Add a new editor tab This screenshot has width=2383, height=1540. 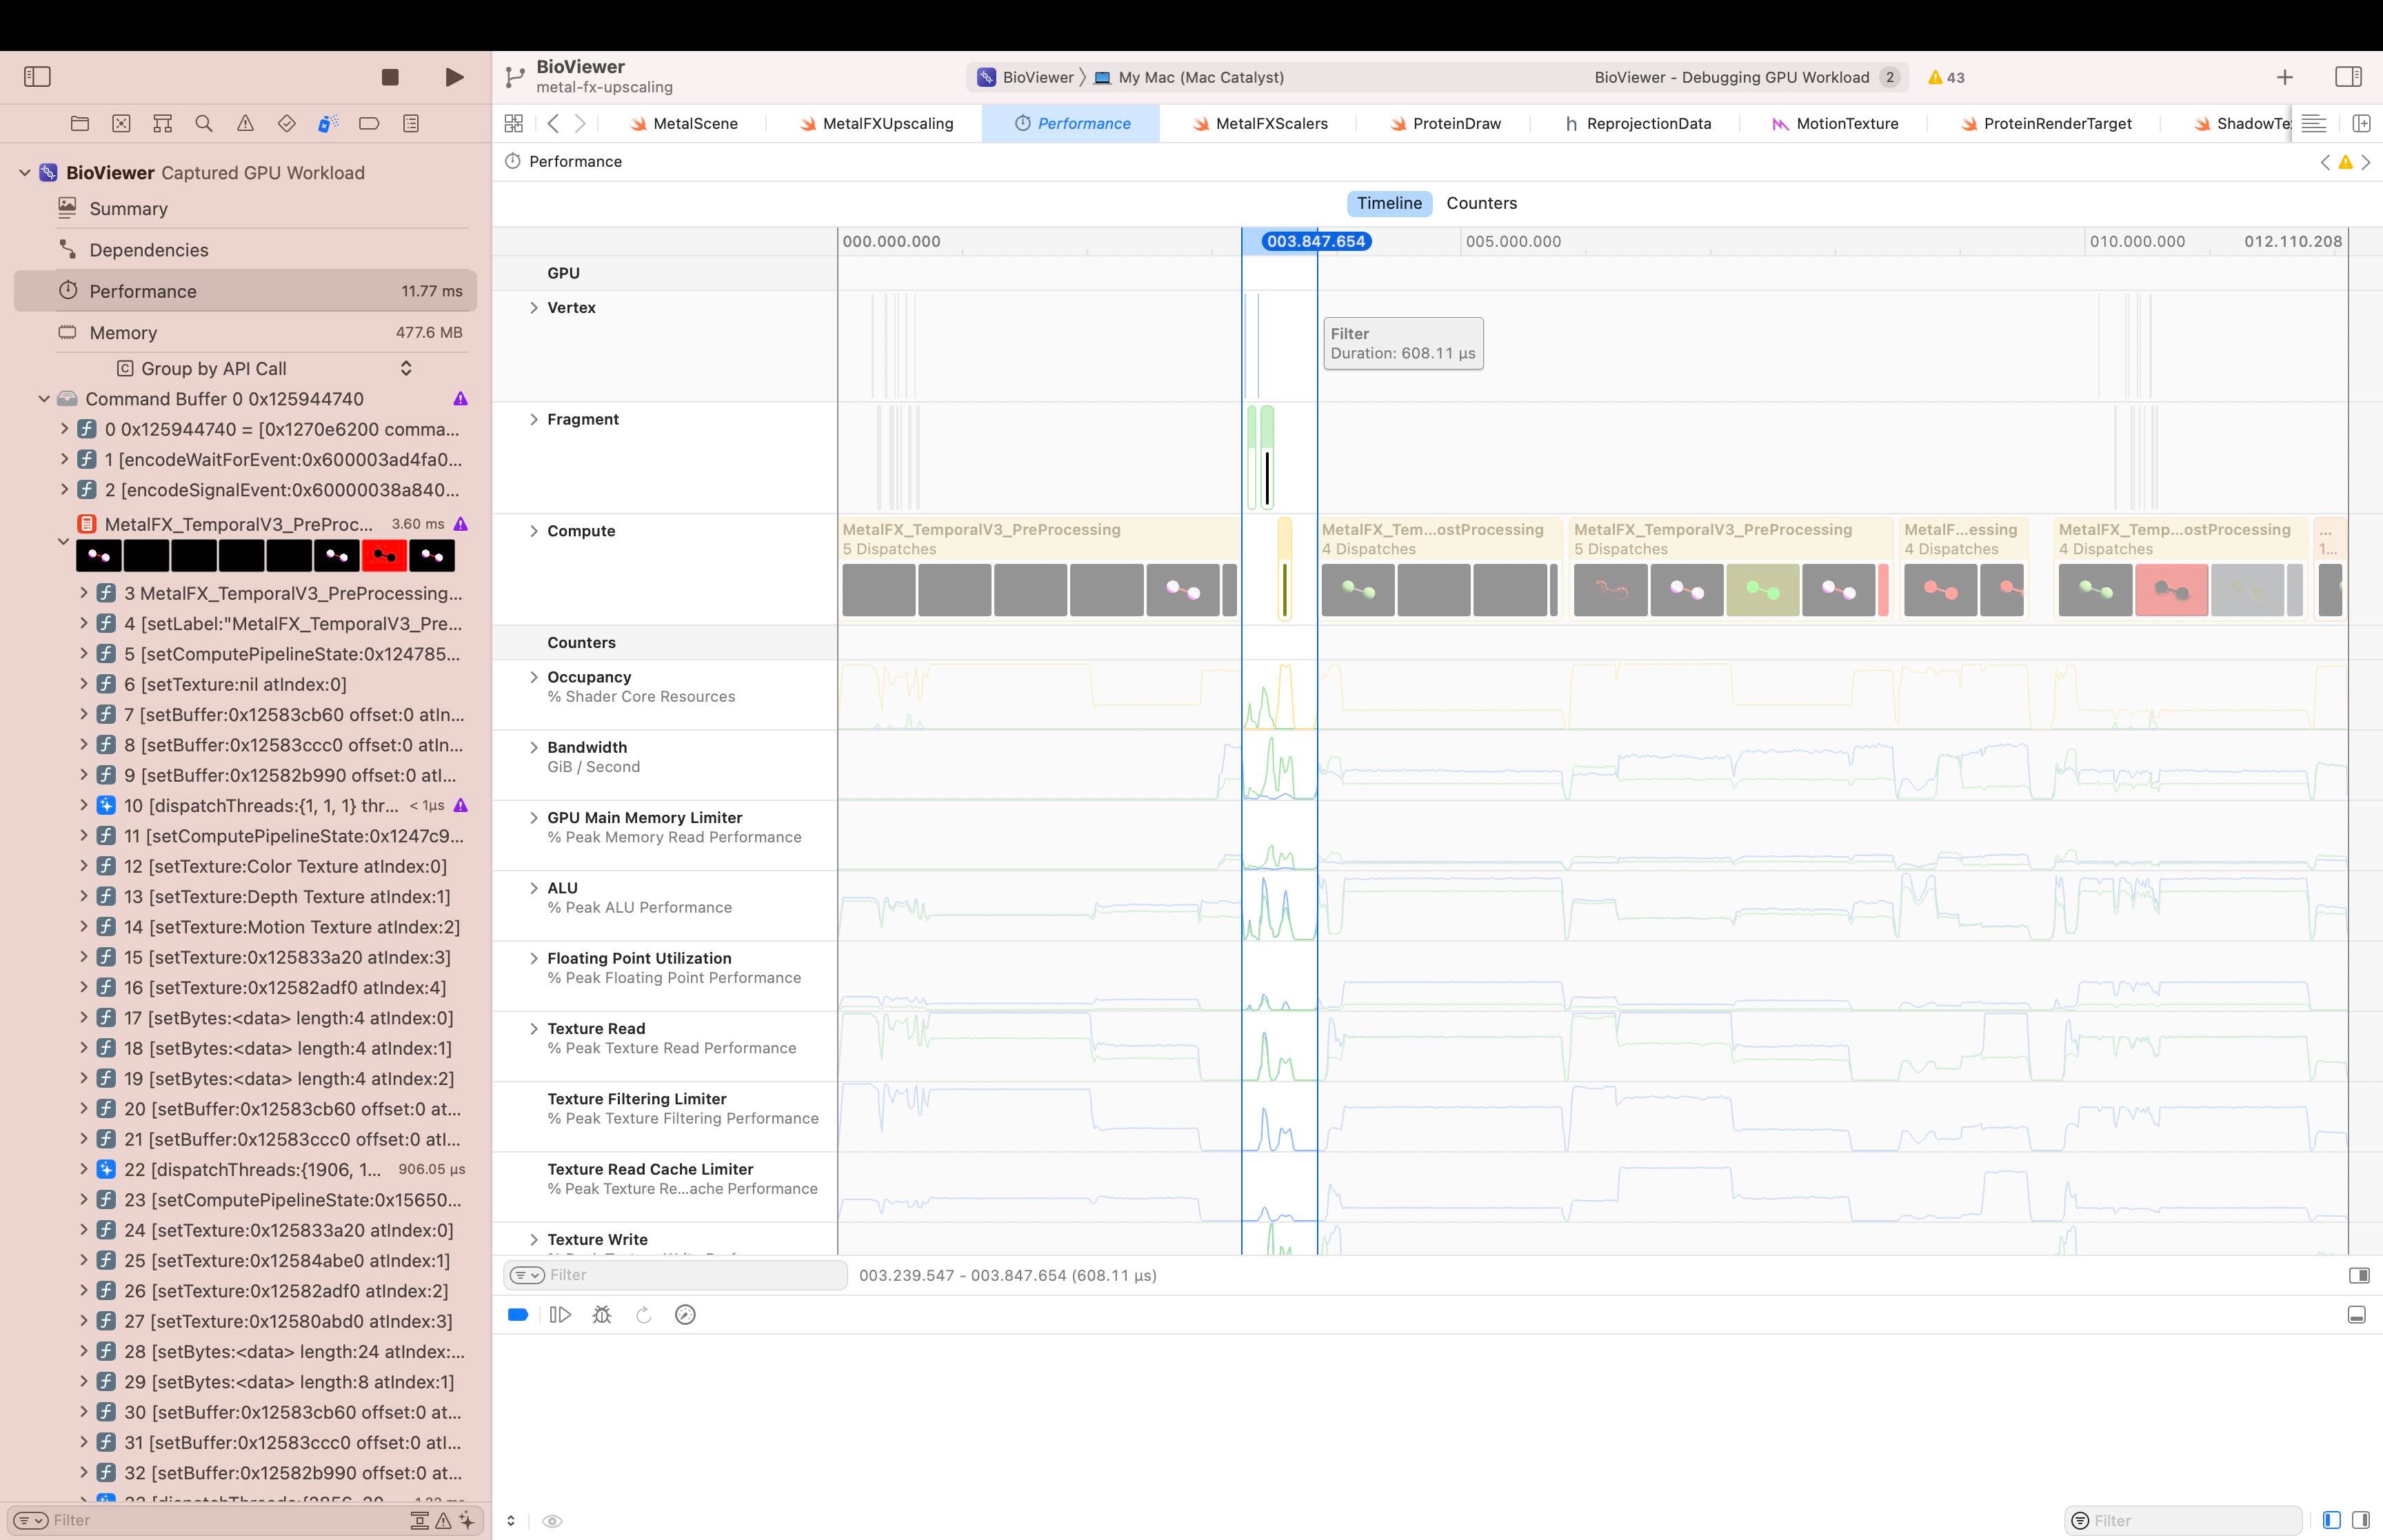point(2285,77)
